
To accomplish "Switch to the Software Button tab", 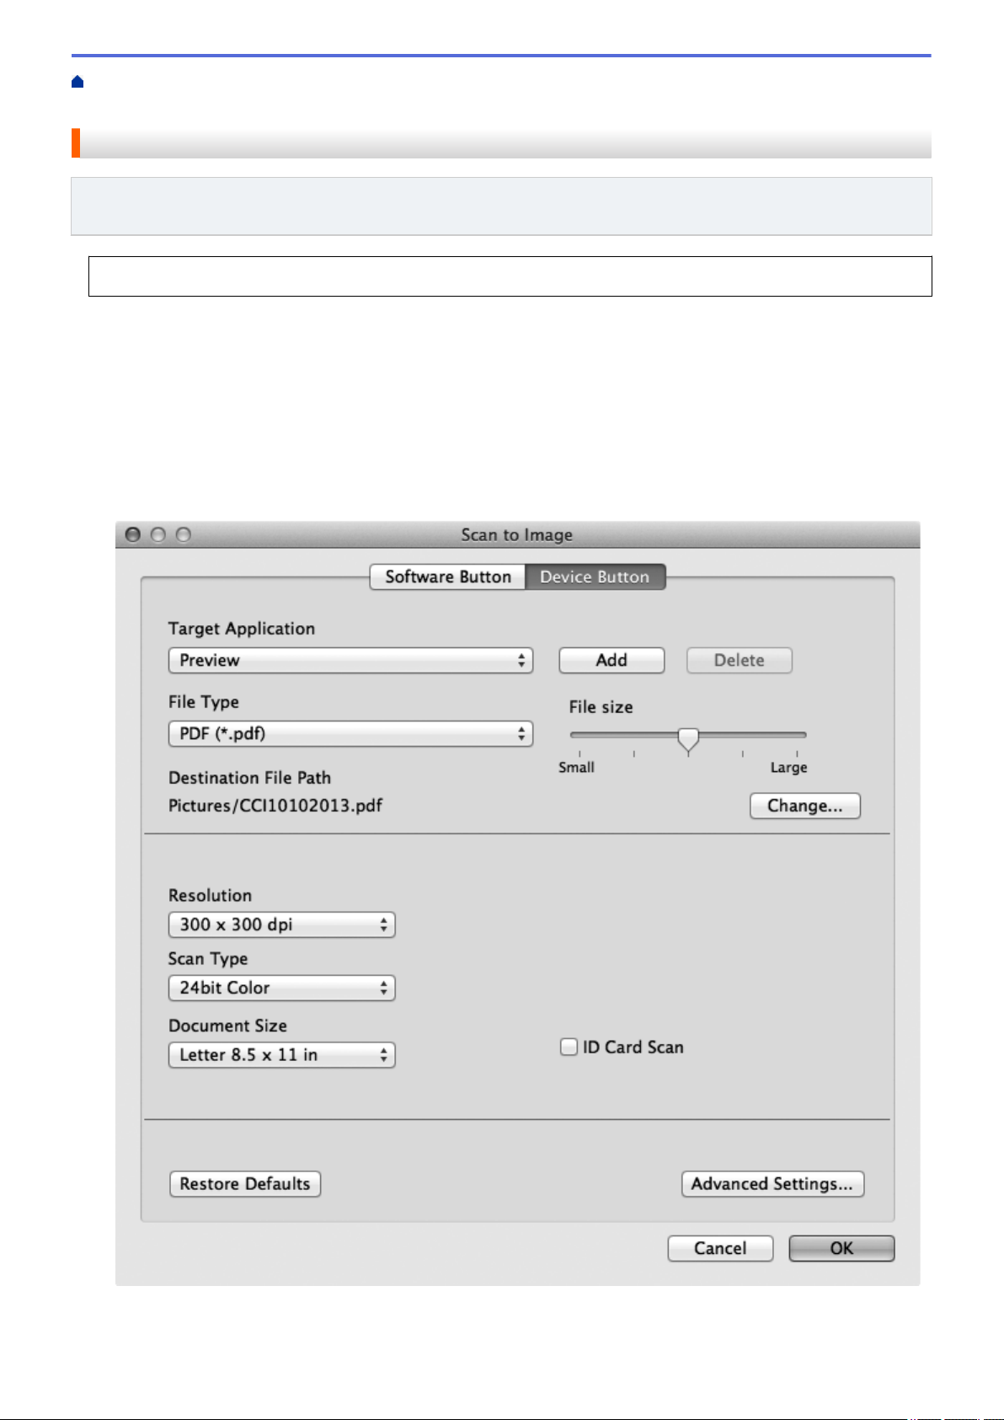I will (x=447, y=576).
